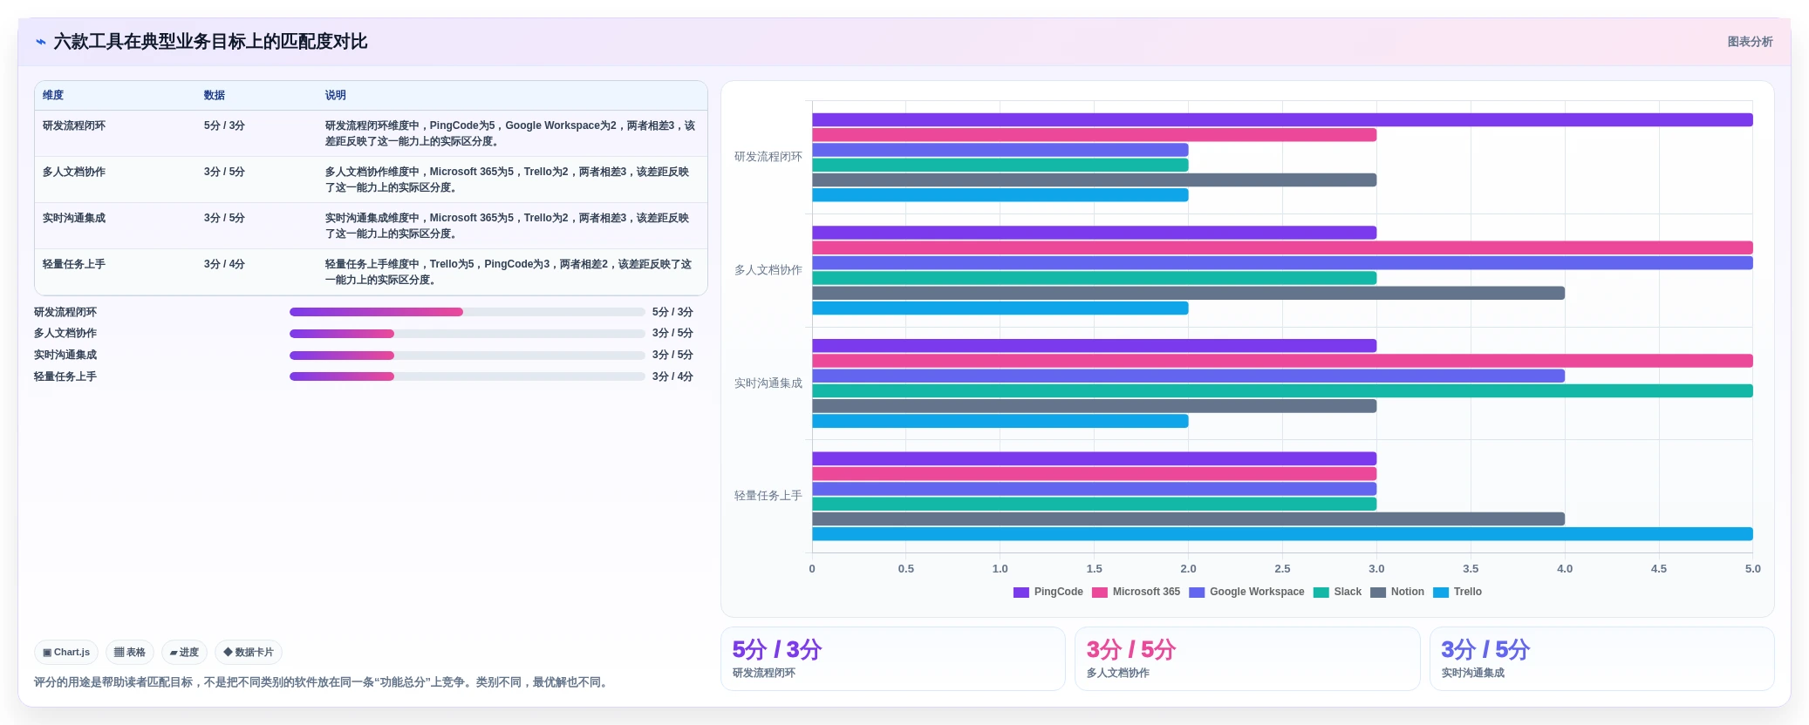Select the 进度 chip

pos(184,652)
